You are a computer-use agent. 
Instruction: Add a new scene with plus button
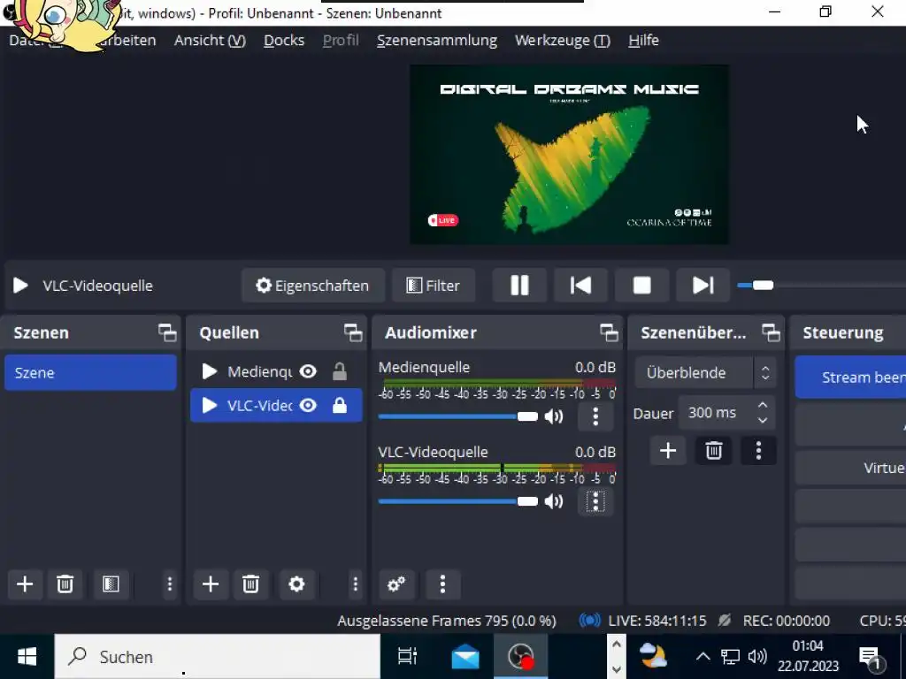[x=25, y=584]
